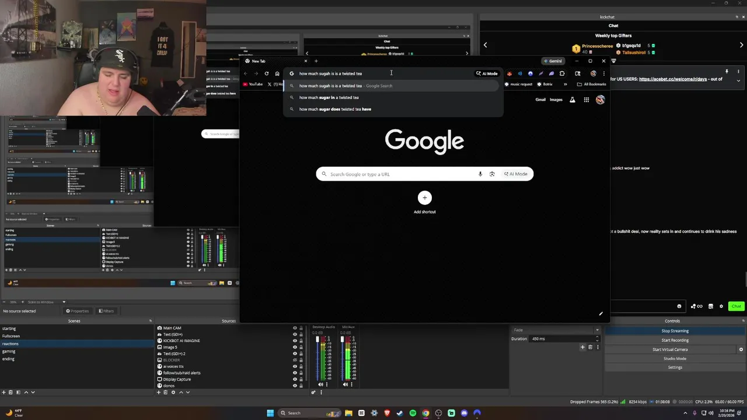
Task: Open Studio Mode
Action: [675, 358]
